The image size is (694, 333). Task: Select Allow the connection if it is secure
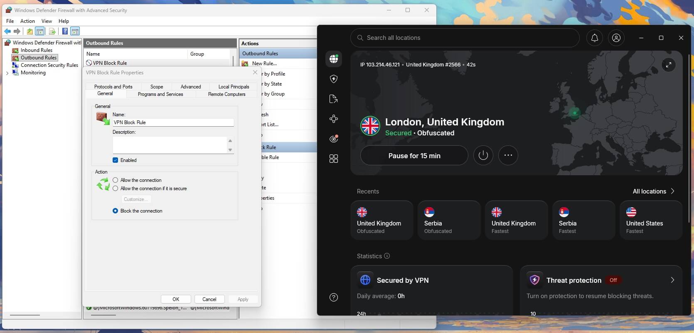pos(115,189)
